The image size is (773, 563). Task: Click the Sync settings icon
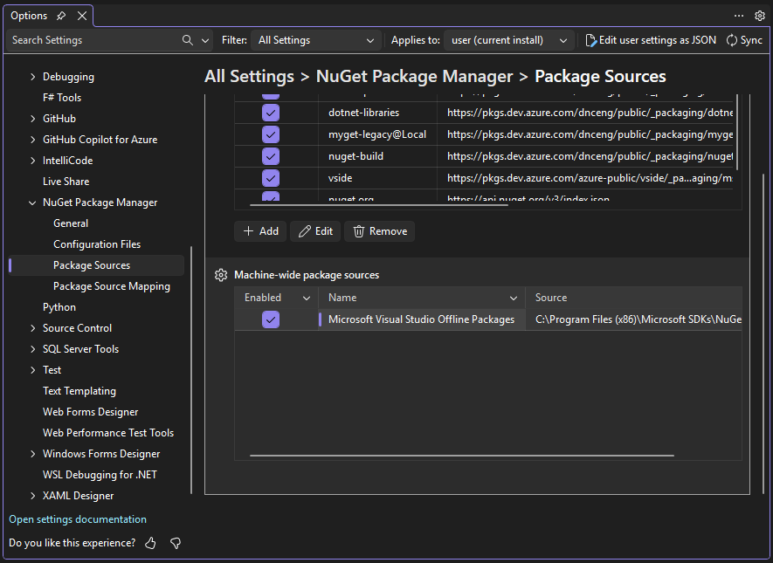click(732, 40)
